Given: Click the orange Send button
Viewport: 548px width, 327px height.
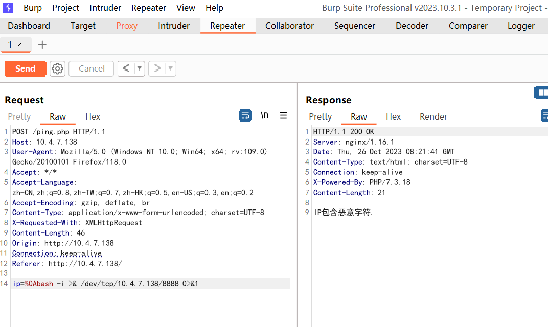Looking at the screenshot, I should pyautogui.click(x=25, y=68).
